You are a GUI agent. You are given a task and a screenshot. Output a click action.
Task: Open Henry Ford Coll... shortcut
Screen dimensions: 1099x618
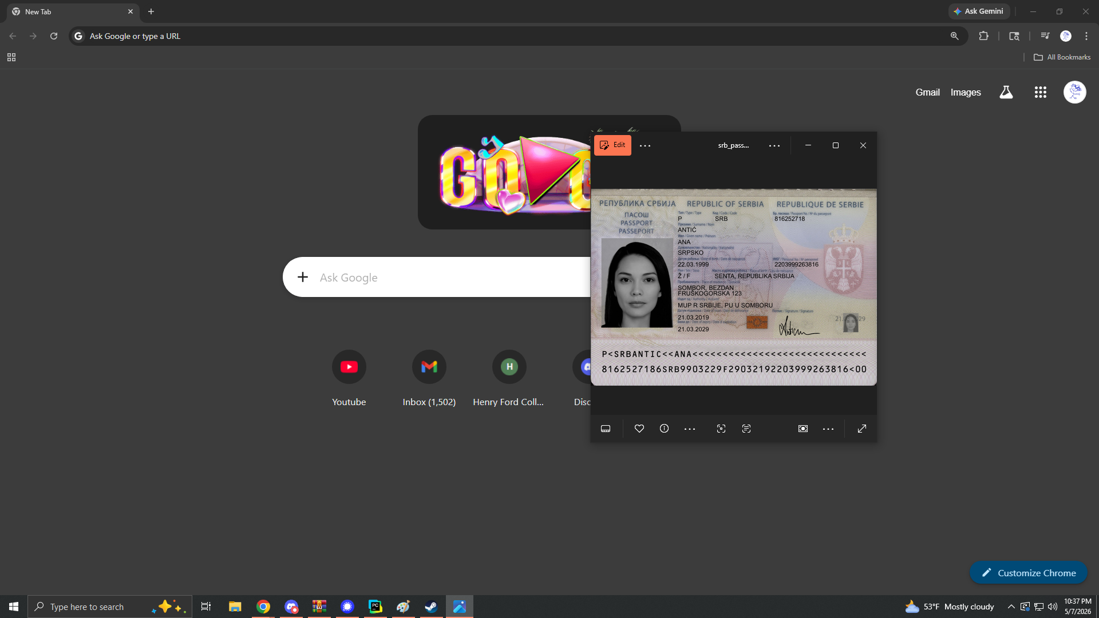pos(509,378)
